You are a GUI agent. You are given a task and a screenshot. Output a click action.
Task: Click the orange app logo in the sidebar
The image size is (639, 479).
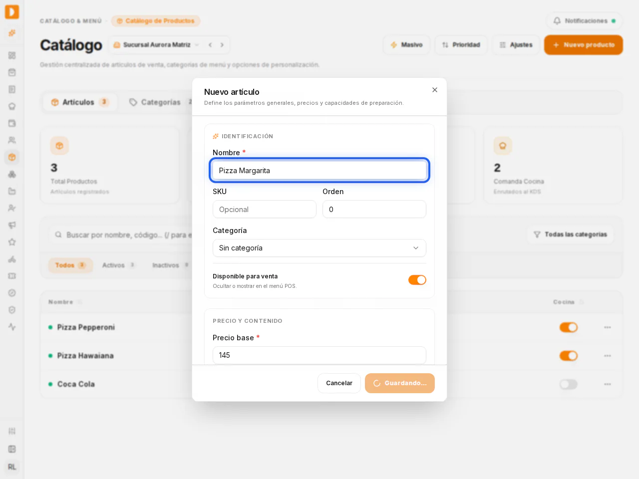pos(12,12)
